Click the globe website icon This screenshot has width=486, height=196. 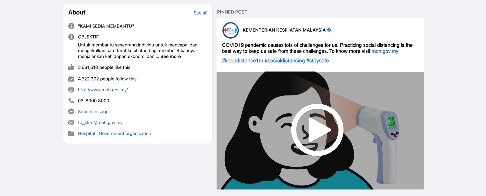pyautogui.click(x=71, y=90)
